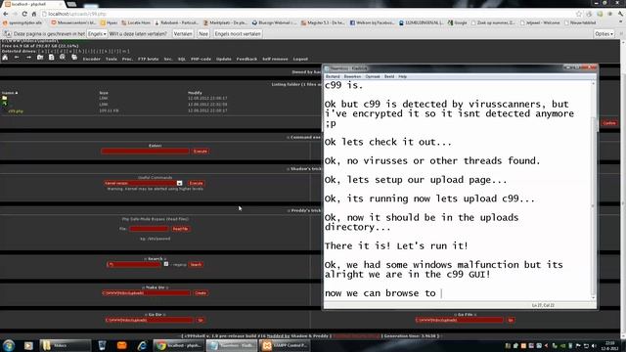Open the Recycle Bin taskbar icon
This screenshot has width=626, height=352.
(102, 345)
